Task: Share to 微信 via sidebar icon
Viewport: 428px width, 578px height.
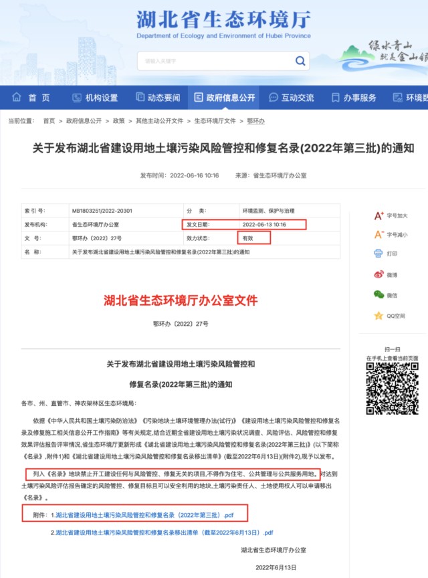Action: (x=379, y=295)
